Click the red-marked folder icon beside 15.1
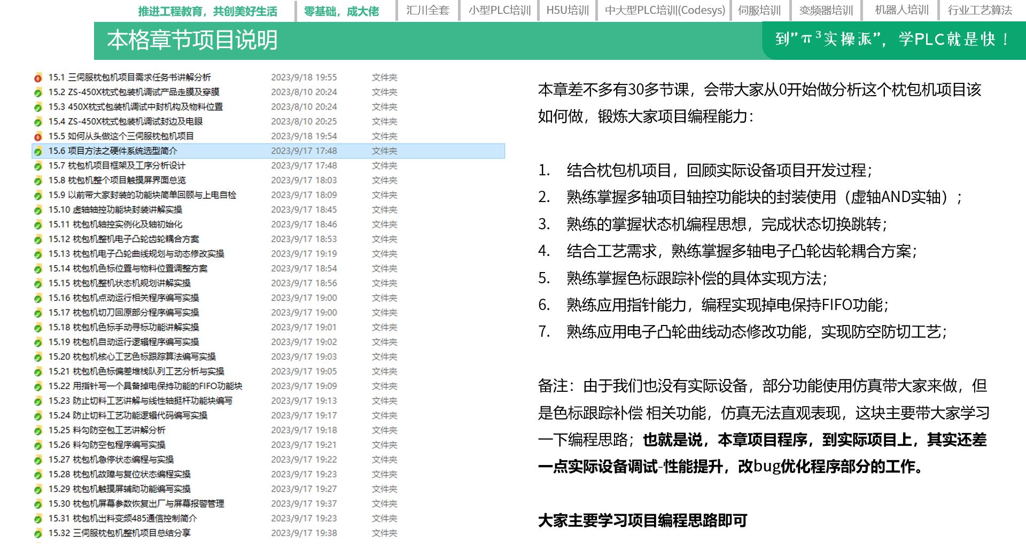 38,78
